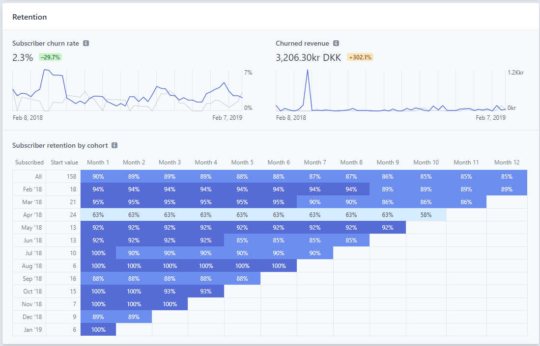The image size is (540, 346).
Task: Click the Month 12 column header
Action: [x=507, y=162]
